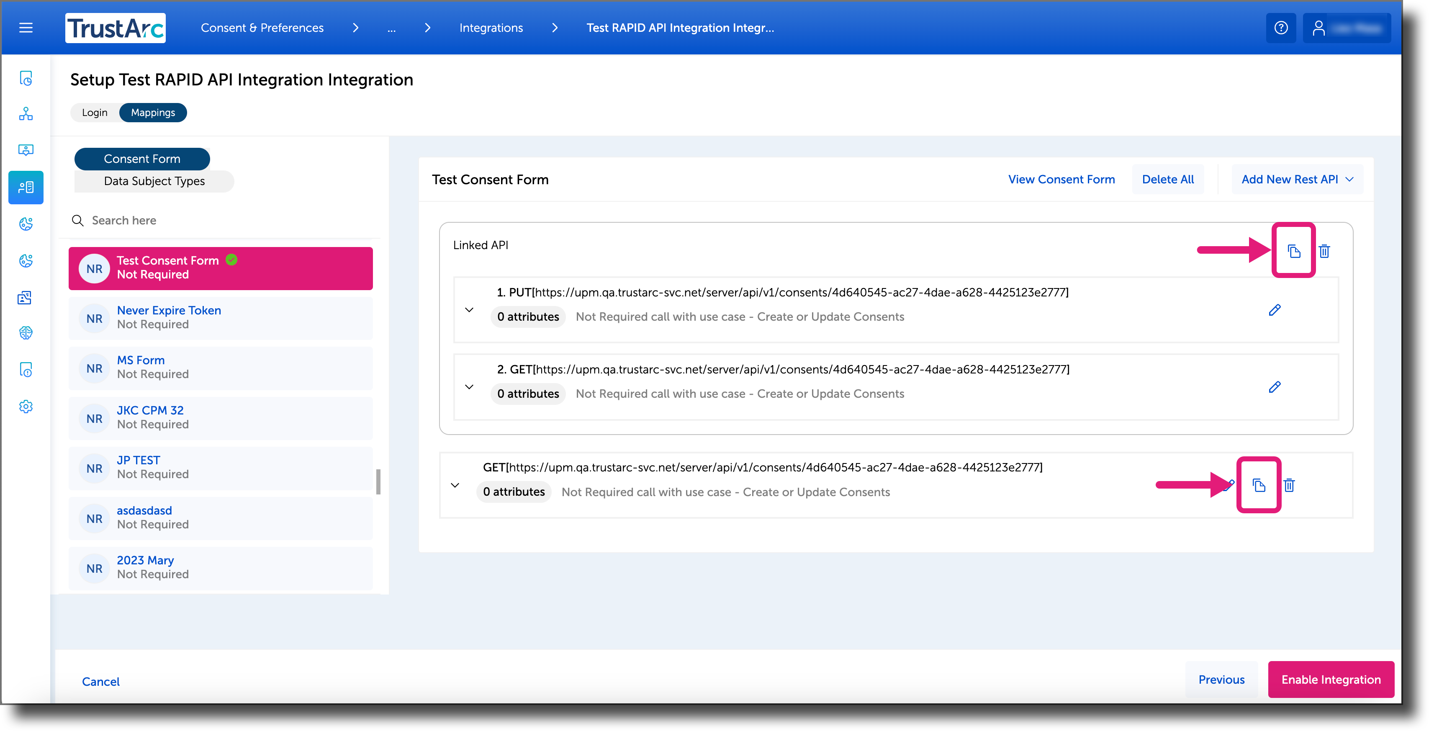This screenshot has height=731, width=1429.
Task: Open the Add New Rest API dropdown
Action: point(1297,179)
